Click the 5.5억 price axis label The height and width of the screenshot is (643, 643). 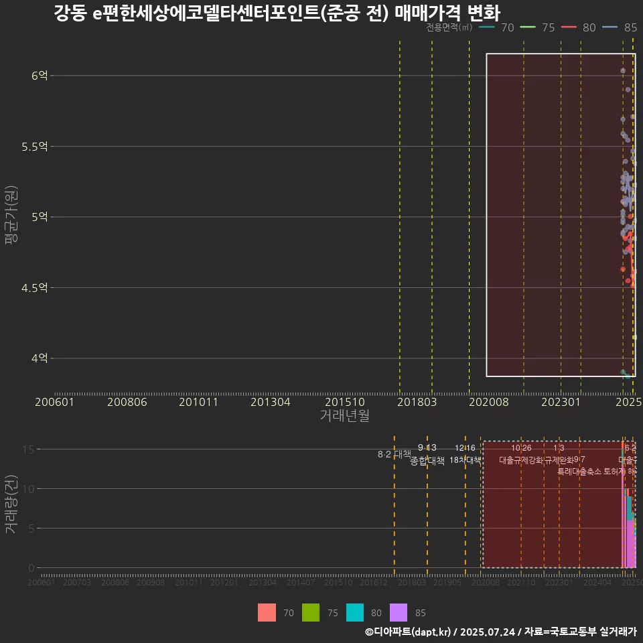[x=35, y=147]
